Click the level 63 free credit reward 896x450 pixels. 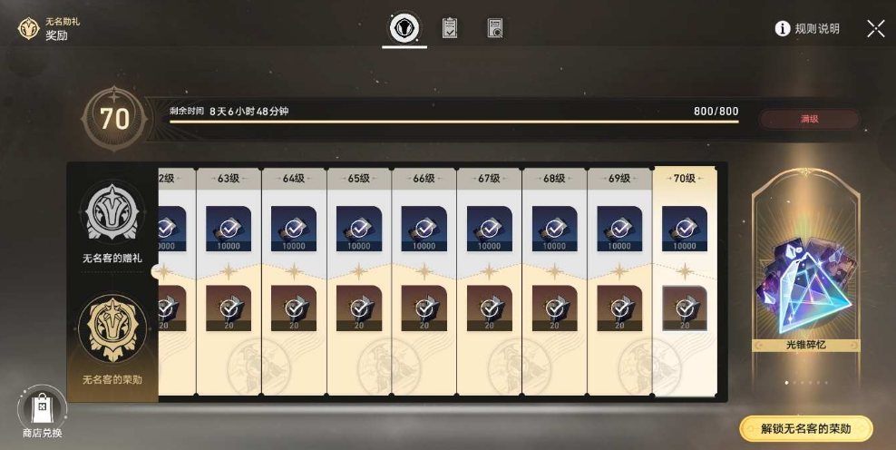[x=229, y=229]
